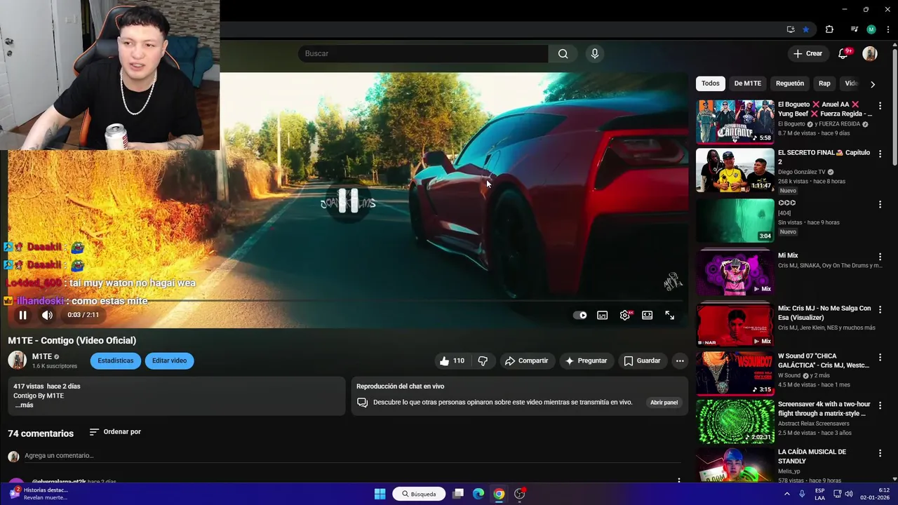
Task: Expand description with ...más
Action: pyautogui.click(x=24, y=405)
